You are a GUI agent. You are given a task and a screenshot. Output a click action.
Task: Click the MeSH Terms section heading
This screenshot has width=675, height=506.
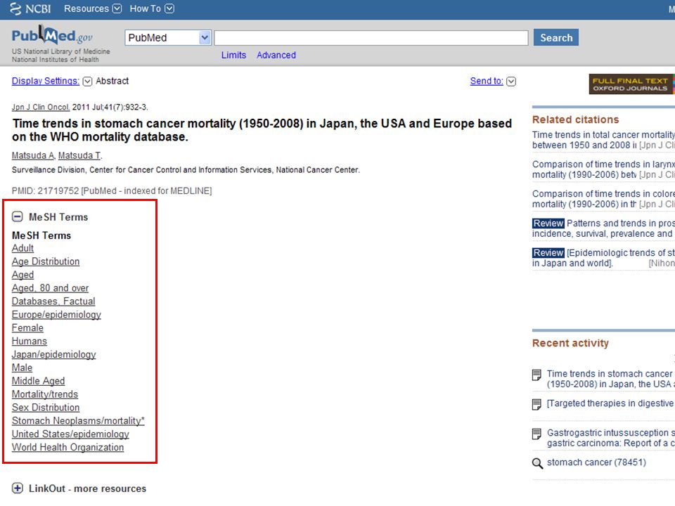point(58,217)
